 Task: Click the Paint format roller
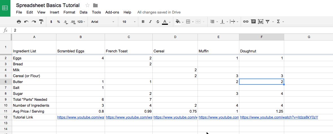(41, 22)
